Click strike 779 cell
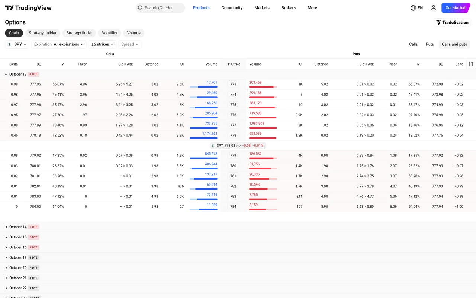The width and height of the screenshot is (476, 298). (233, 155)
